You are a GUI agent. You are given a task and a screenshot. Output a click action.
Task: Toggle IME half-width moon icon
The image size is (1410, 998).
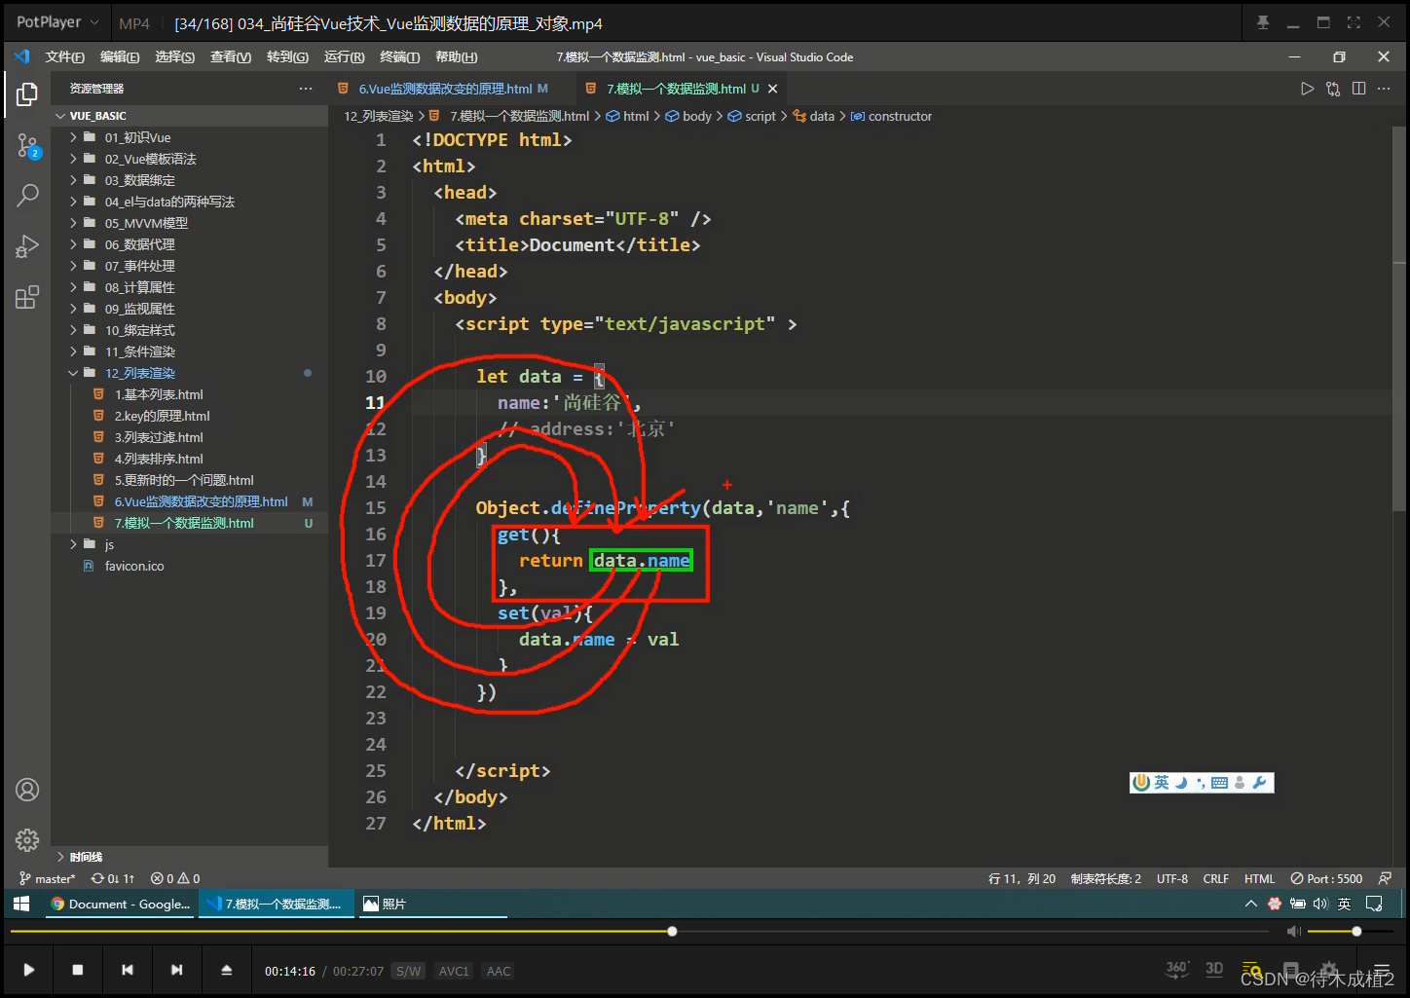click(x=1181, y=783)
